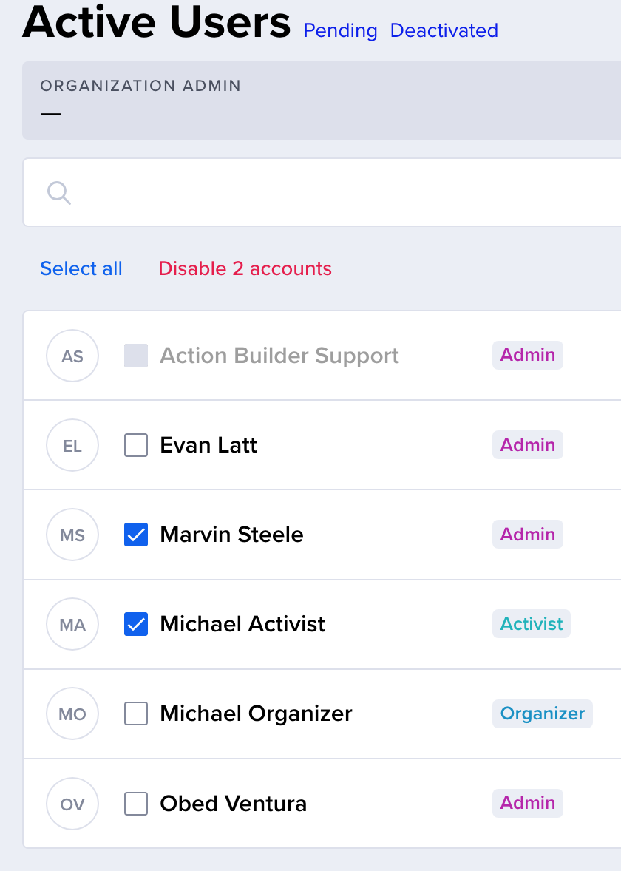Check the Michael Organizer checkbox
Screen dimensions: 621x871
coord(136,714)
